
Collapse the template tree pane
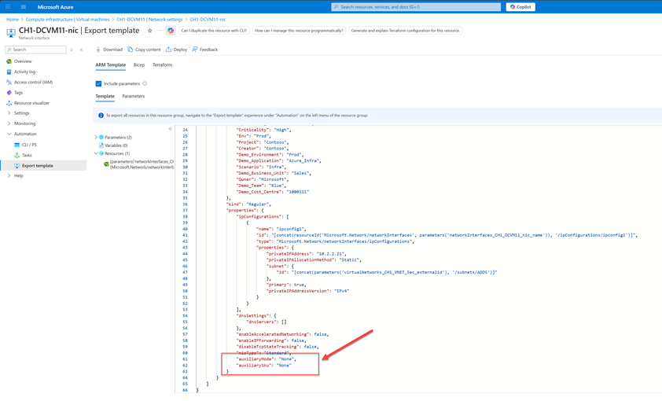point(170,129)
